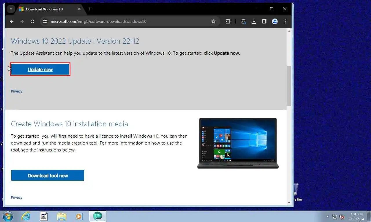The height and width of the screenshot is (222, 371).
Task: Open Windows Media Player taskbar icon
Action: click(x=79, y=216)
